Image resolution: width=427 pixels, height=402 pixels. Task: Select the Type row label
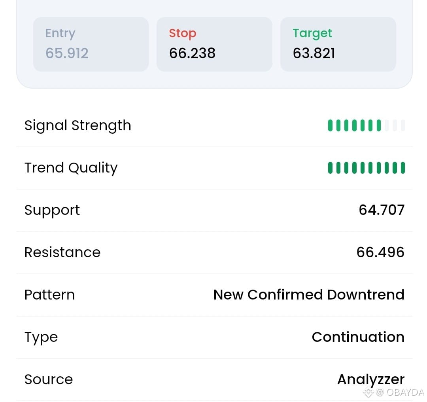[41, 338]
